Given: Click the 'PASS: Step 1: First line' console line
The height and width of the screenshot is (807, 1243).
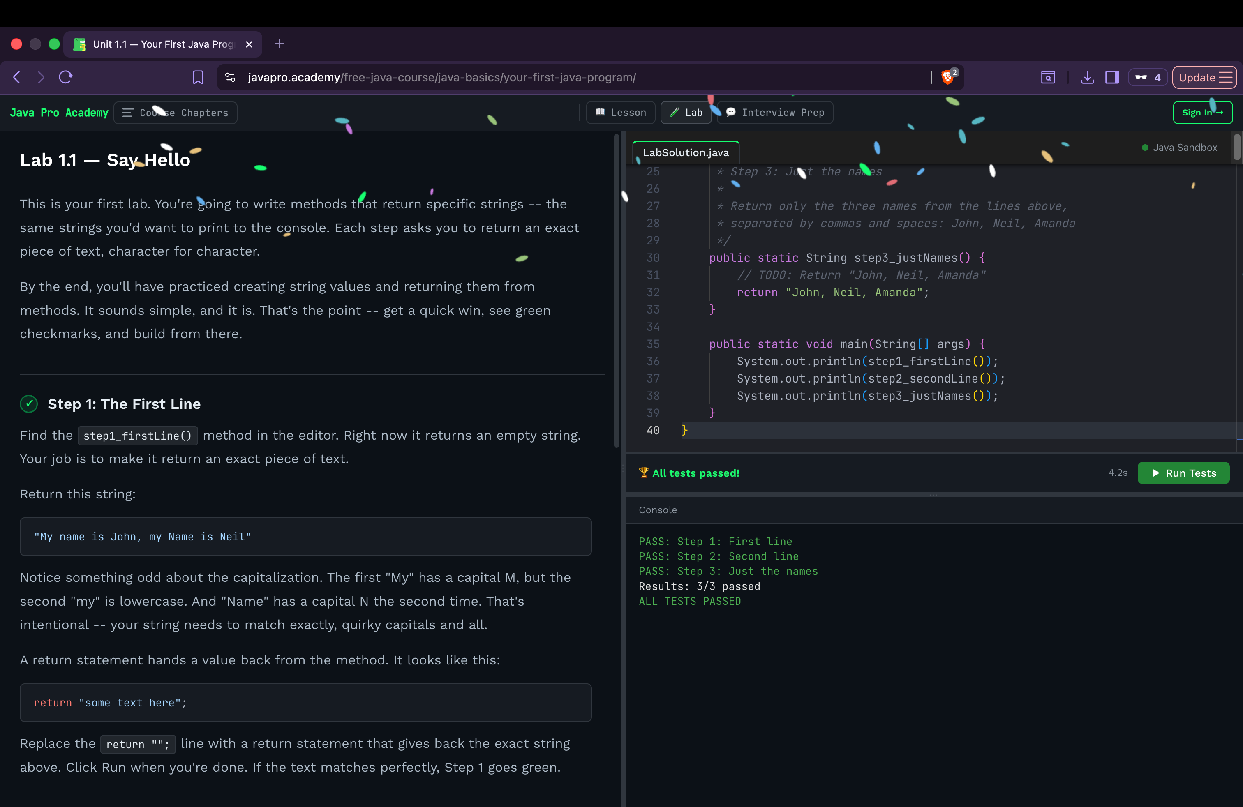Looking at the screenshot, I should tap(715, 542).
